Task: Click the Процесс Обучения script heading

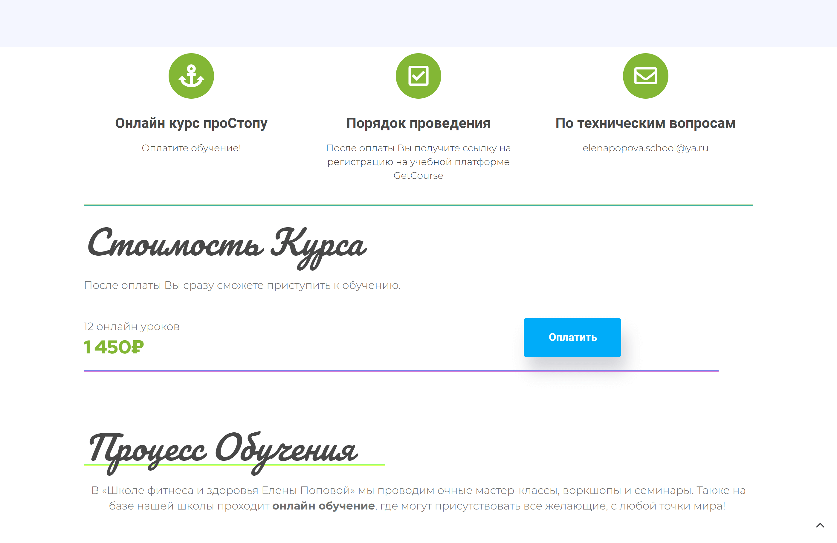Action: pyautogui.click(x=224, y=452)
